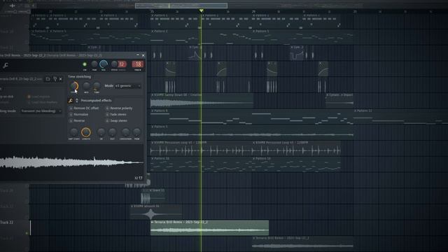Image resolution: width=448 pixels, height=252 pixels.
Task: Click the mixer TRACK number 18
Action: (138, 64)
